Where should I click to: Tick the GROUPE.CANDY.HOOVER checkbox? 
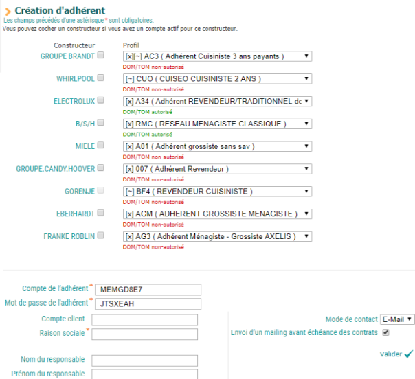point(100,168)
